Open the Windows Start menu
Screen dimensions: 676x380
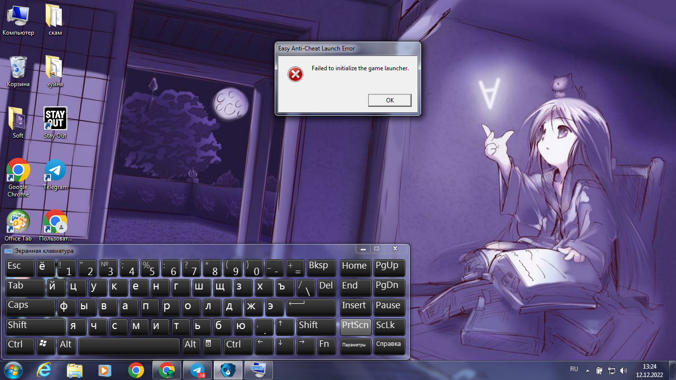(12, 370)
